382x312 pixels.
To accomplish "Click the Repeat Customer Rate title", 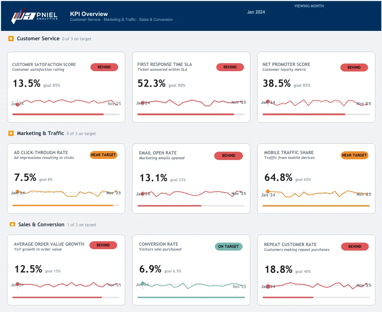I will 290,245.
